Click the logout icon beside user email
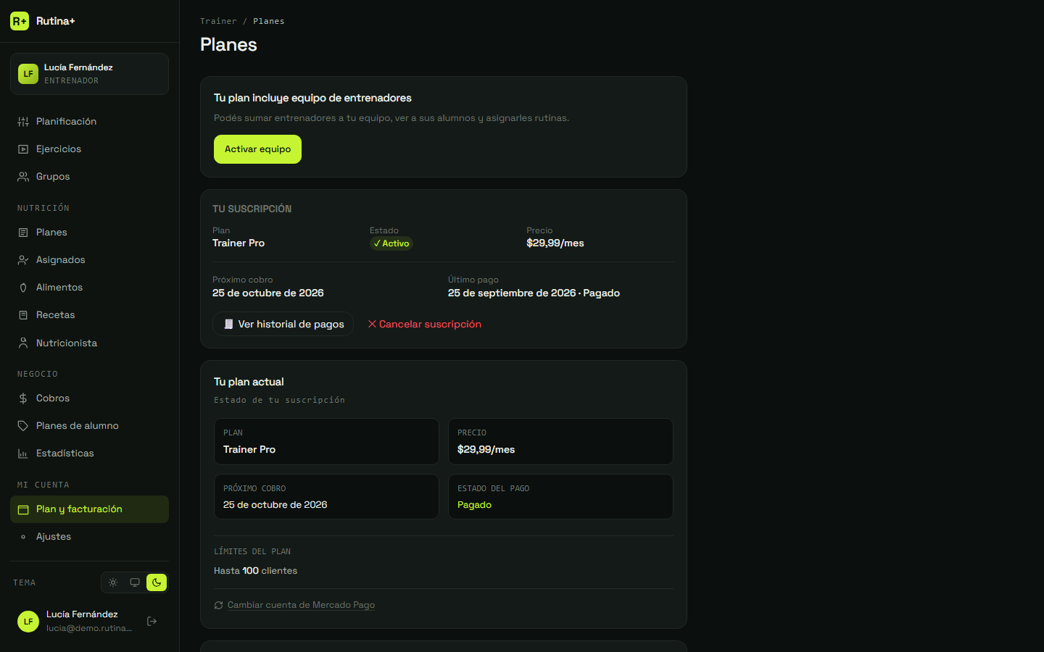Screen dimensions: 1044x652 pyautogui.click(x=152, y=621)
